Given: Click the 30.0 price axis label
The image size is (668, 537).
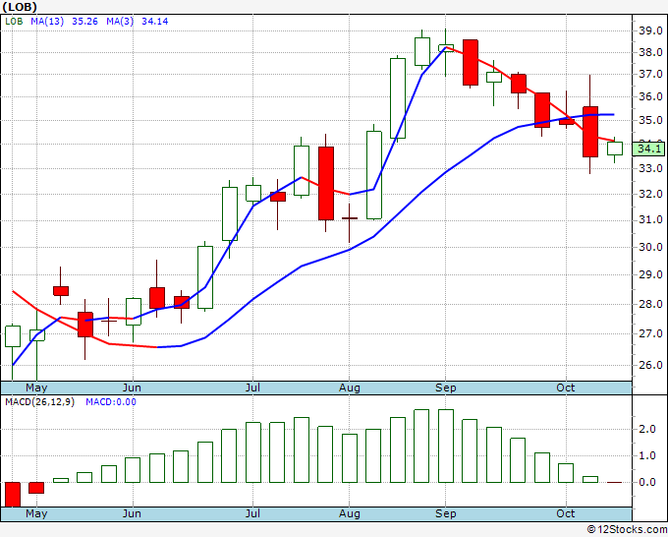Looking at the screenshot, I should coord(650,247).
